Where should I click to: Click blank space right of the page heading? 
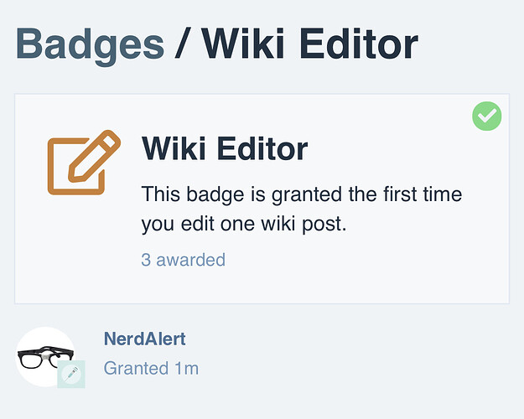468,44
